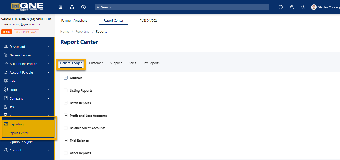Open the help question mark icon
This screenshot has width=340, height=160.
[292, 7]
